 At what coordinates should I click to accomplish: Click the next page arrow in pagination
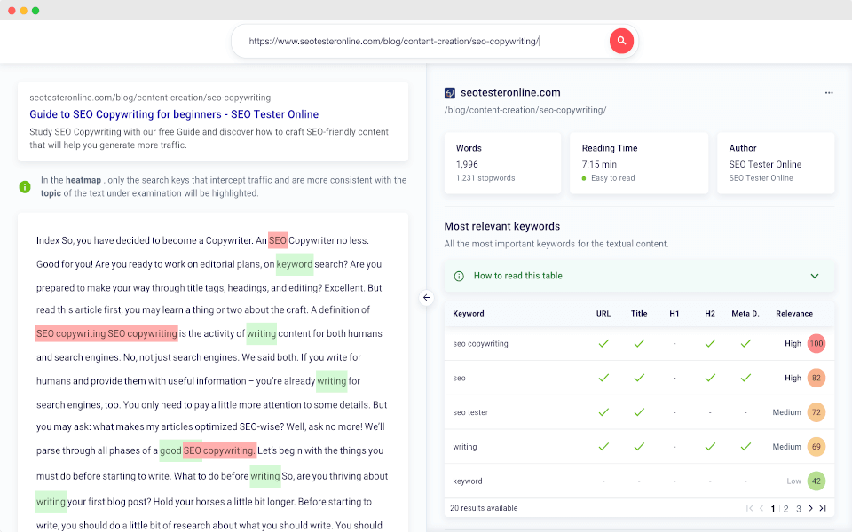(x=810, y=508)
